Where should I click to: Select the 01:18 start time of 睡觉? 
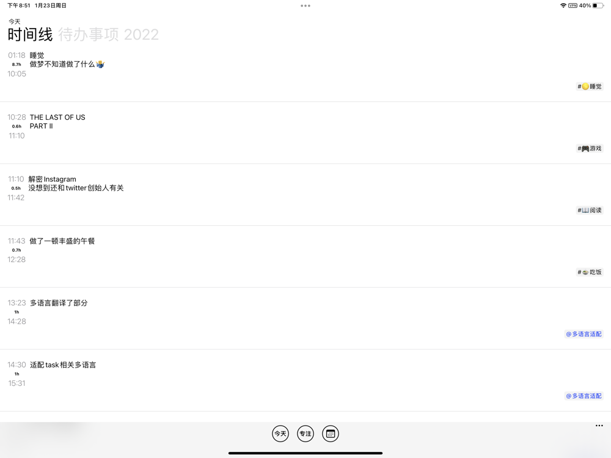[x=16, y=56]
